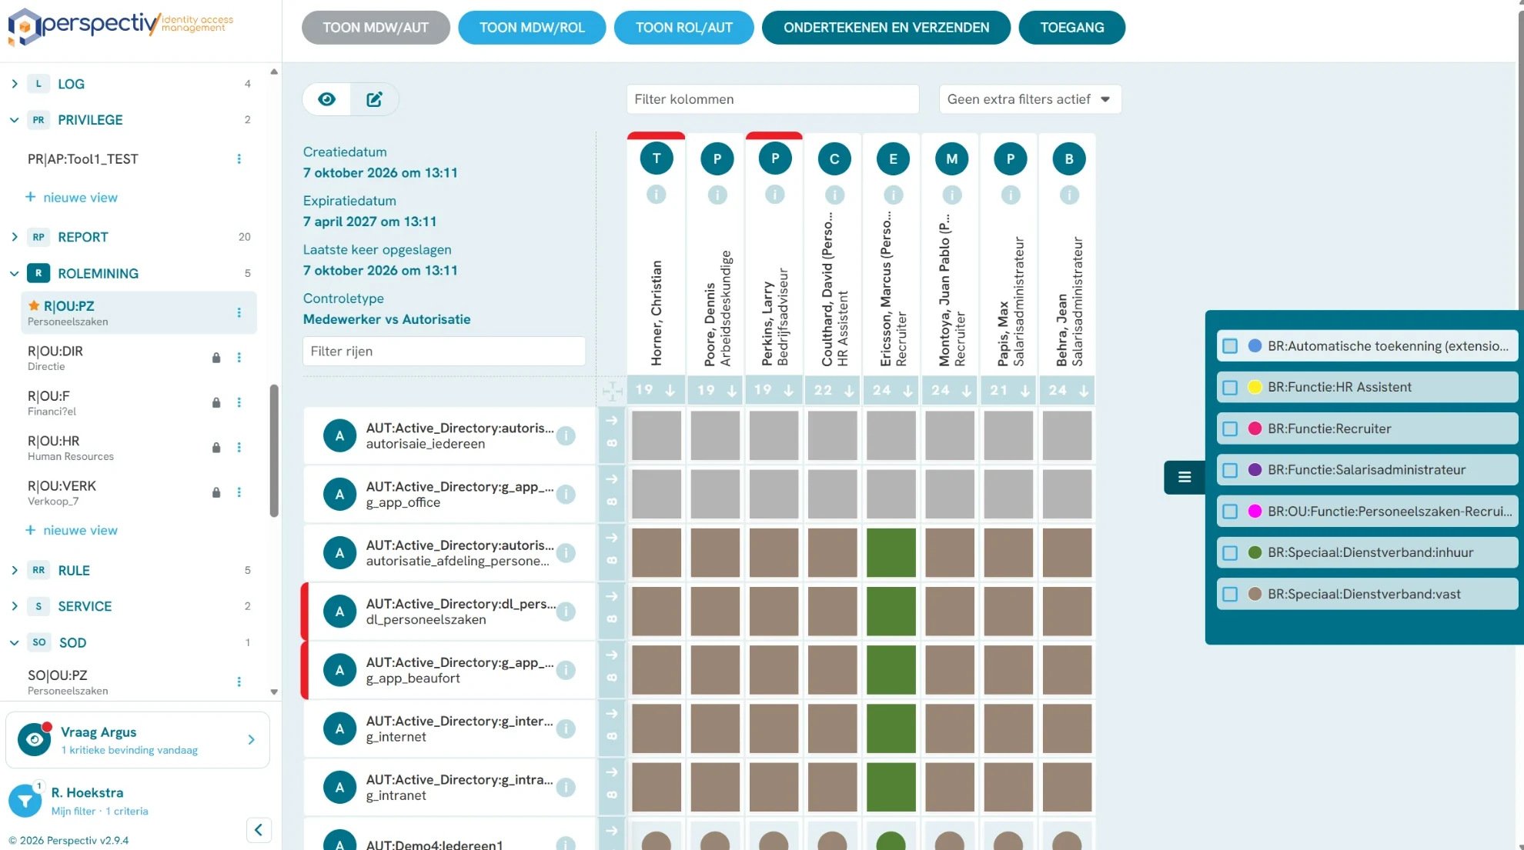Select the TOON MDW/ROL tab

point(532,28)
